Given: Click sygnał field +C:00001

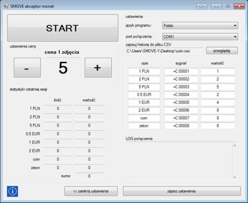Looking at the screenshot, I should 181,71.
